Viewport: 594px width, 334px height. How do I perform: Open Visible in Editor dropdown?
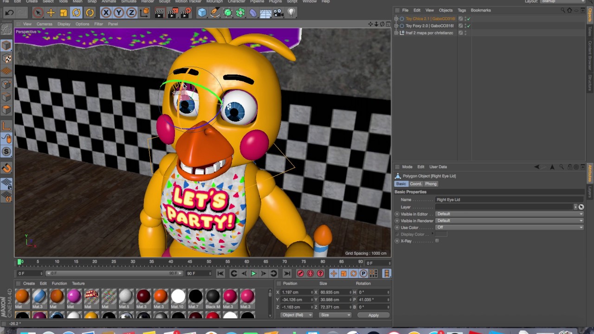[x=509, y=214]
